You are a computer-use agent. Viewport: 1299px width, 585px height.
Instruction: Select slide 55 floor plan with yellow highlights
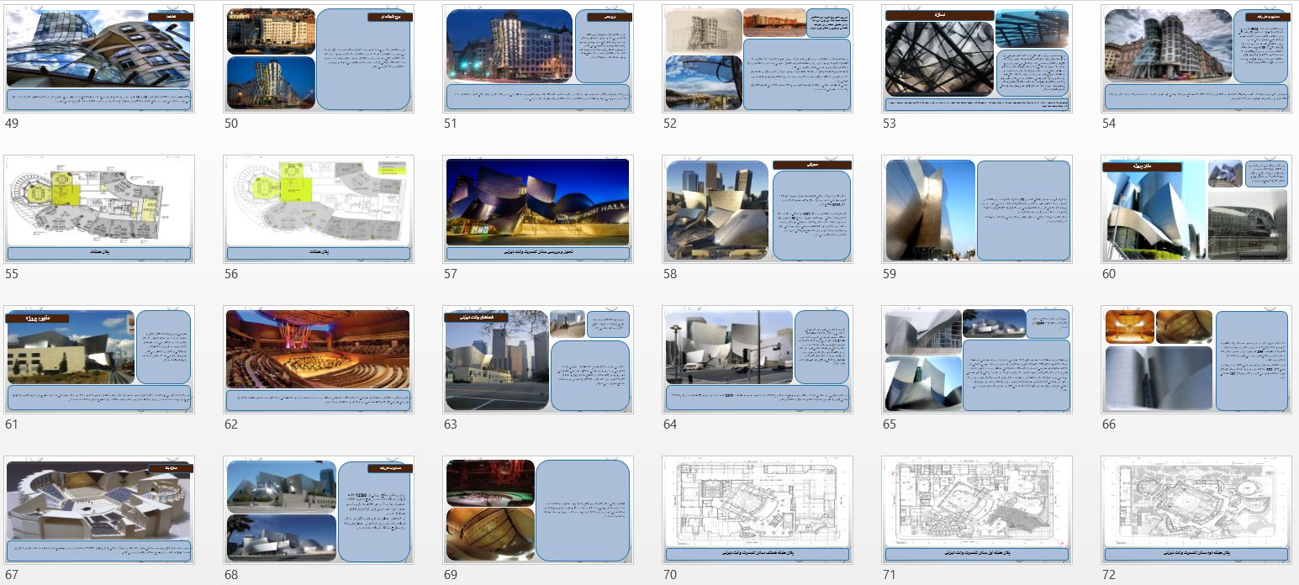click(99, 209)
